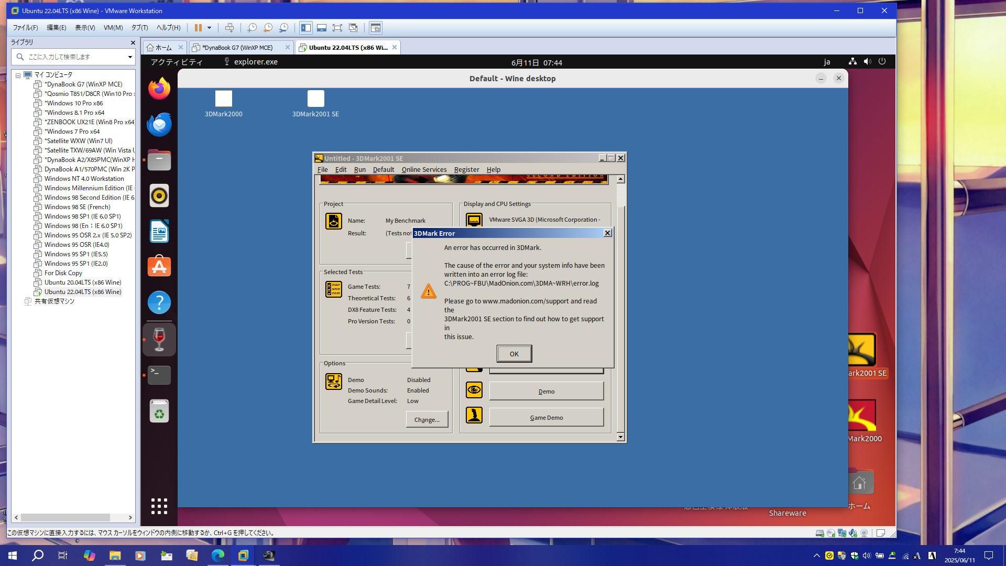Take a snapshot with the VMware toolbar icon
The width and height of the screenshot is (1006, 566).
point(252,28)
